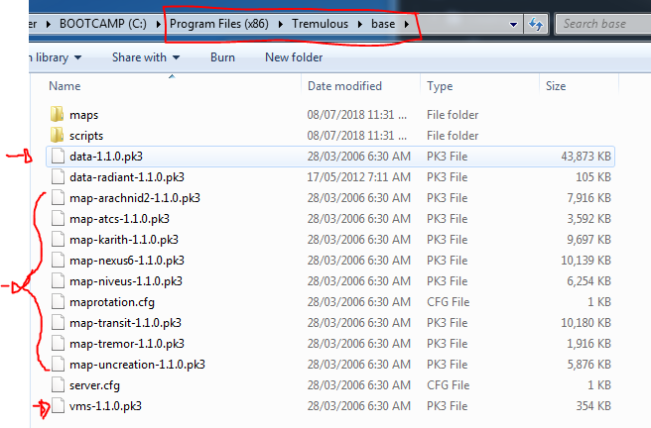The width and height of the screenshot is (651, 428).
Task: Create a New folder from toolbar
Action: pos(294,57)
